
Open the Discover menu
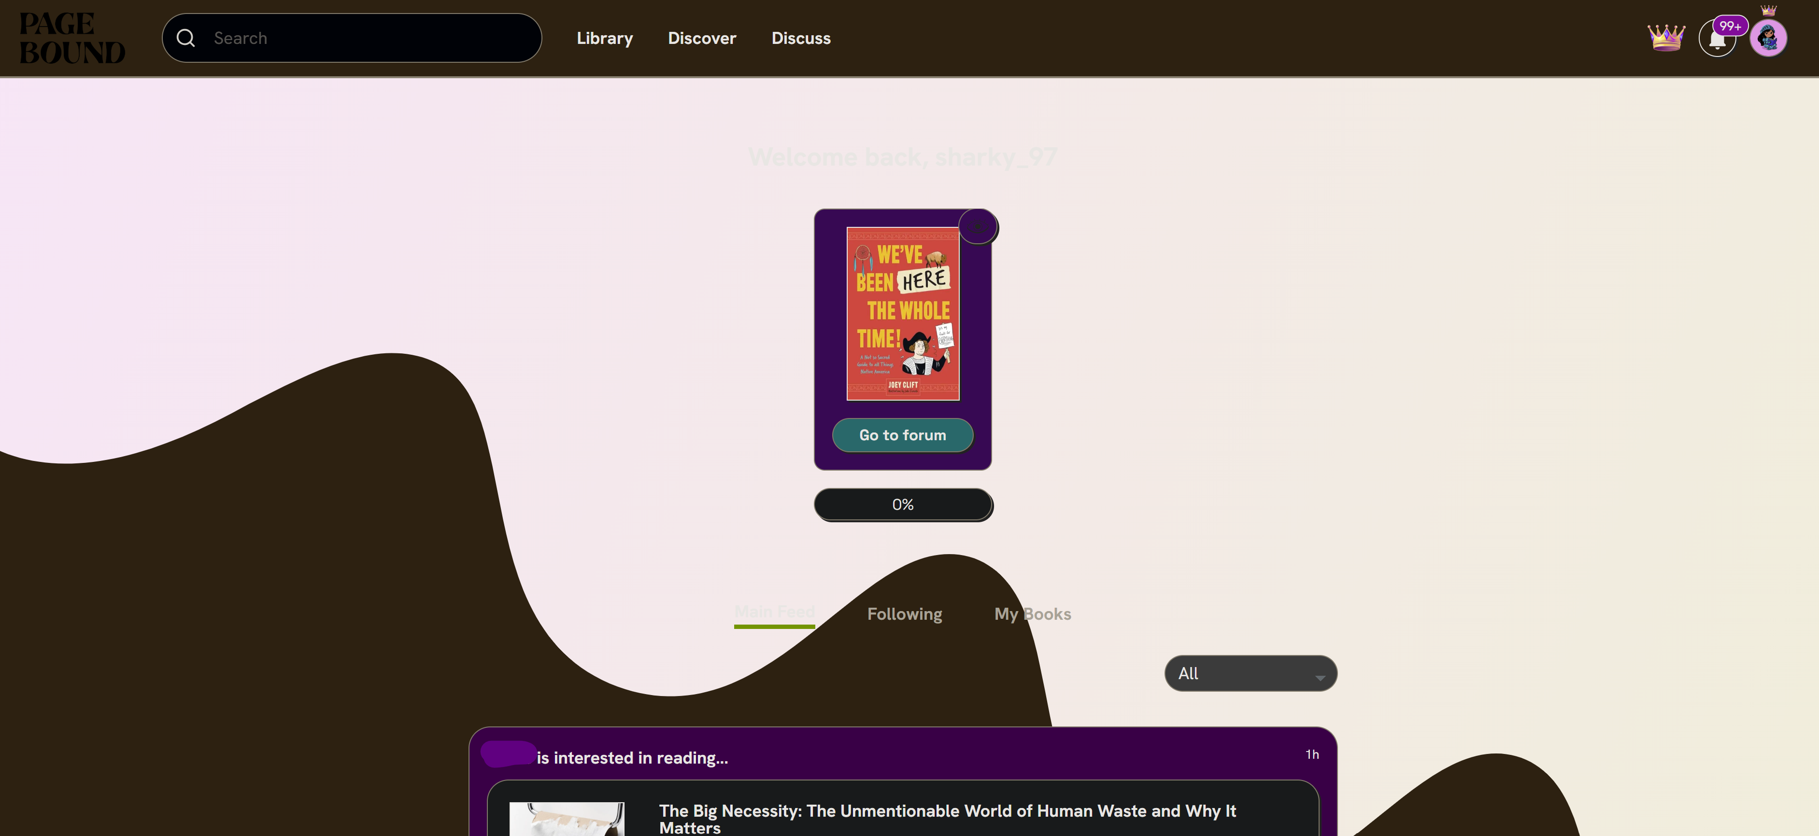click(x=702, y=38)
